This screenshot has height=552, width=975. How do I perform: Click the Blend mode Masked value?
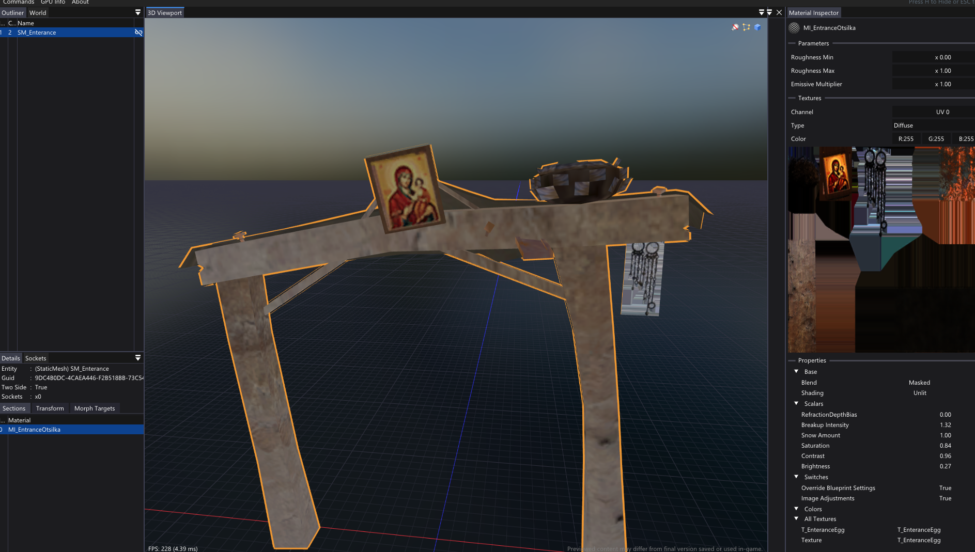pyautogui.click(x=920, y=383)
